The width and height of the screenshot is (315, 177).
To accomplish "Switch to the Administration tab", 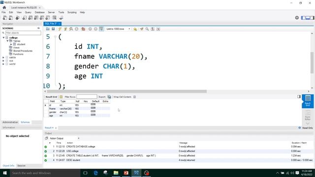I will pos(10,122).
